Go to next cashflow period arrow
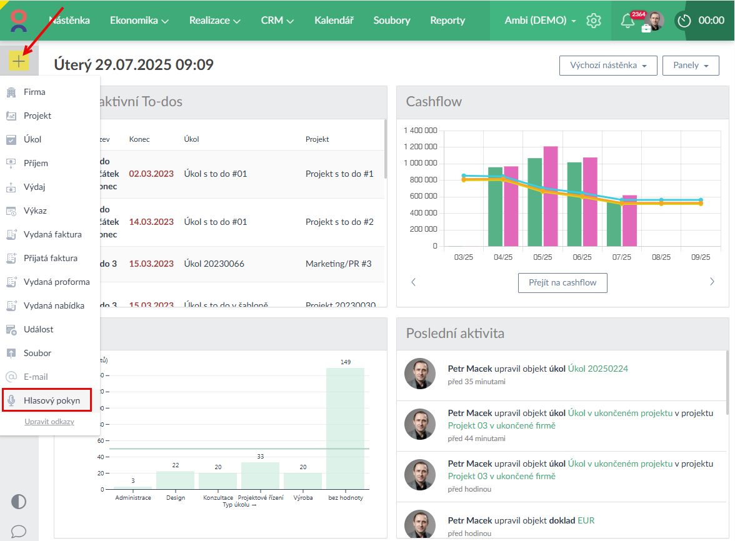735x541 pixels. 712,282
